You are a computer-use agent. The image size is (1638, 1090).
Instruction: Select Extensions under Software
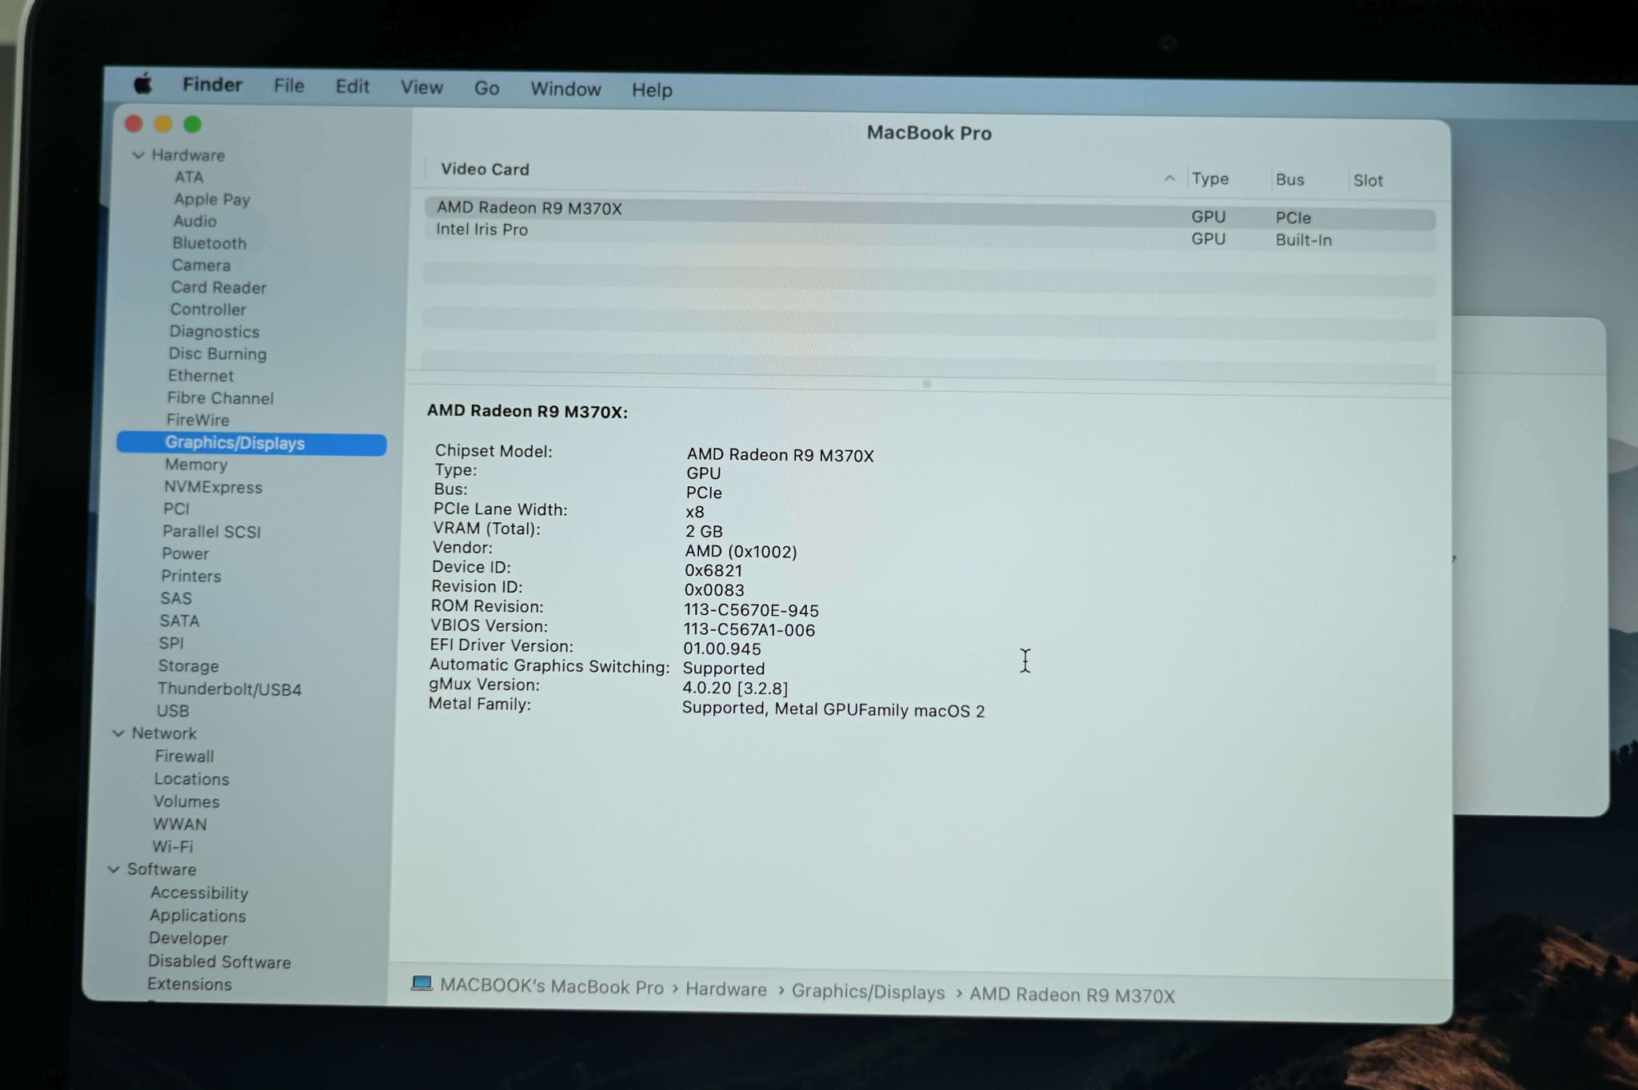[x=190, y=984]
